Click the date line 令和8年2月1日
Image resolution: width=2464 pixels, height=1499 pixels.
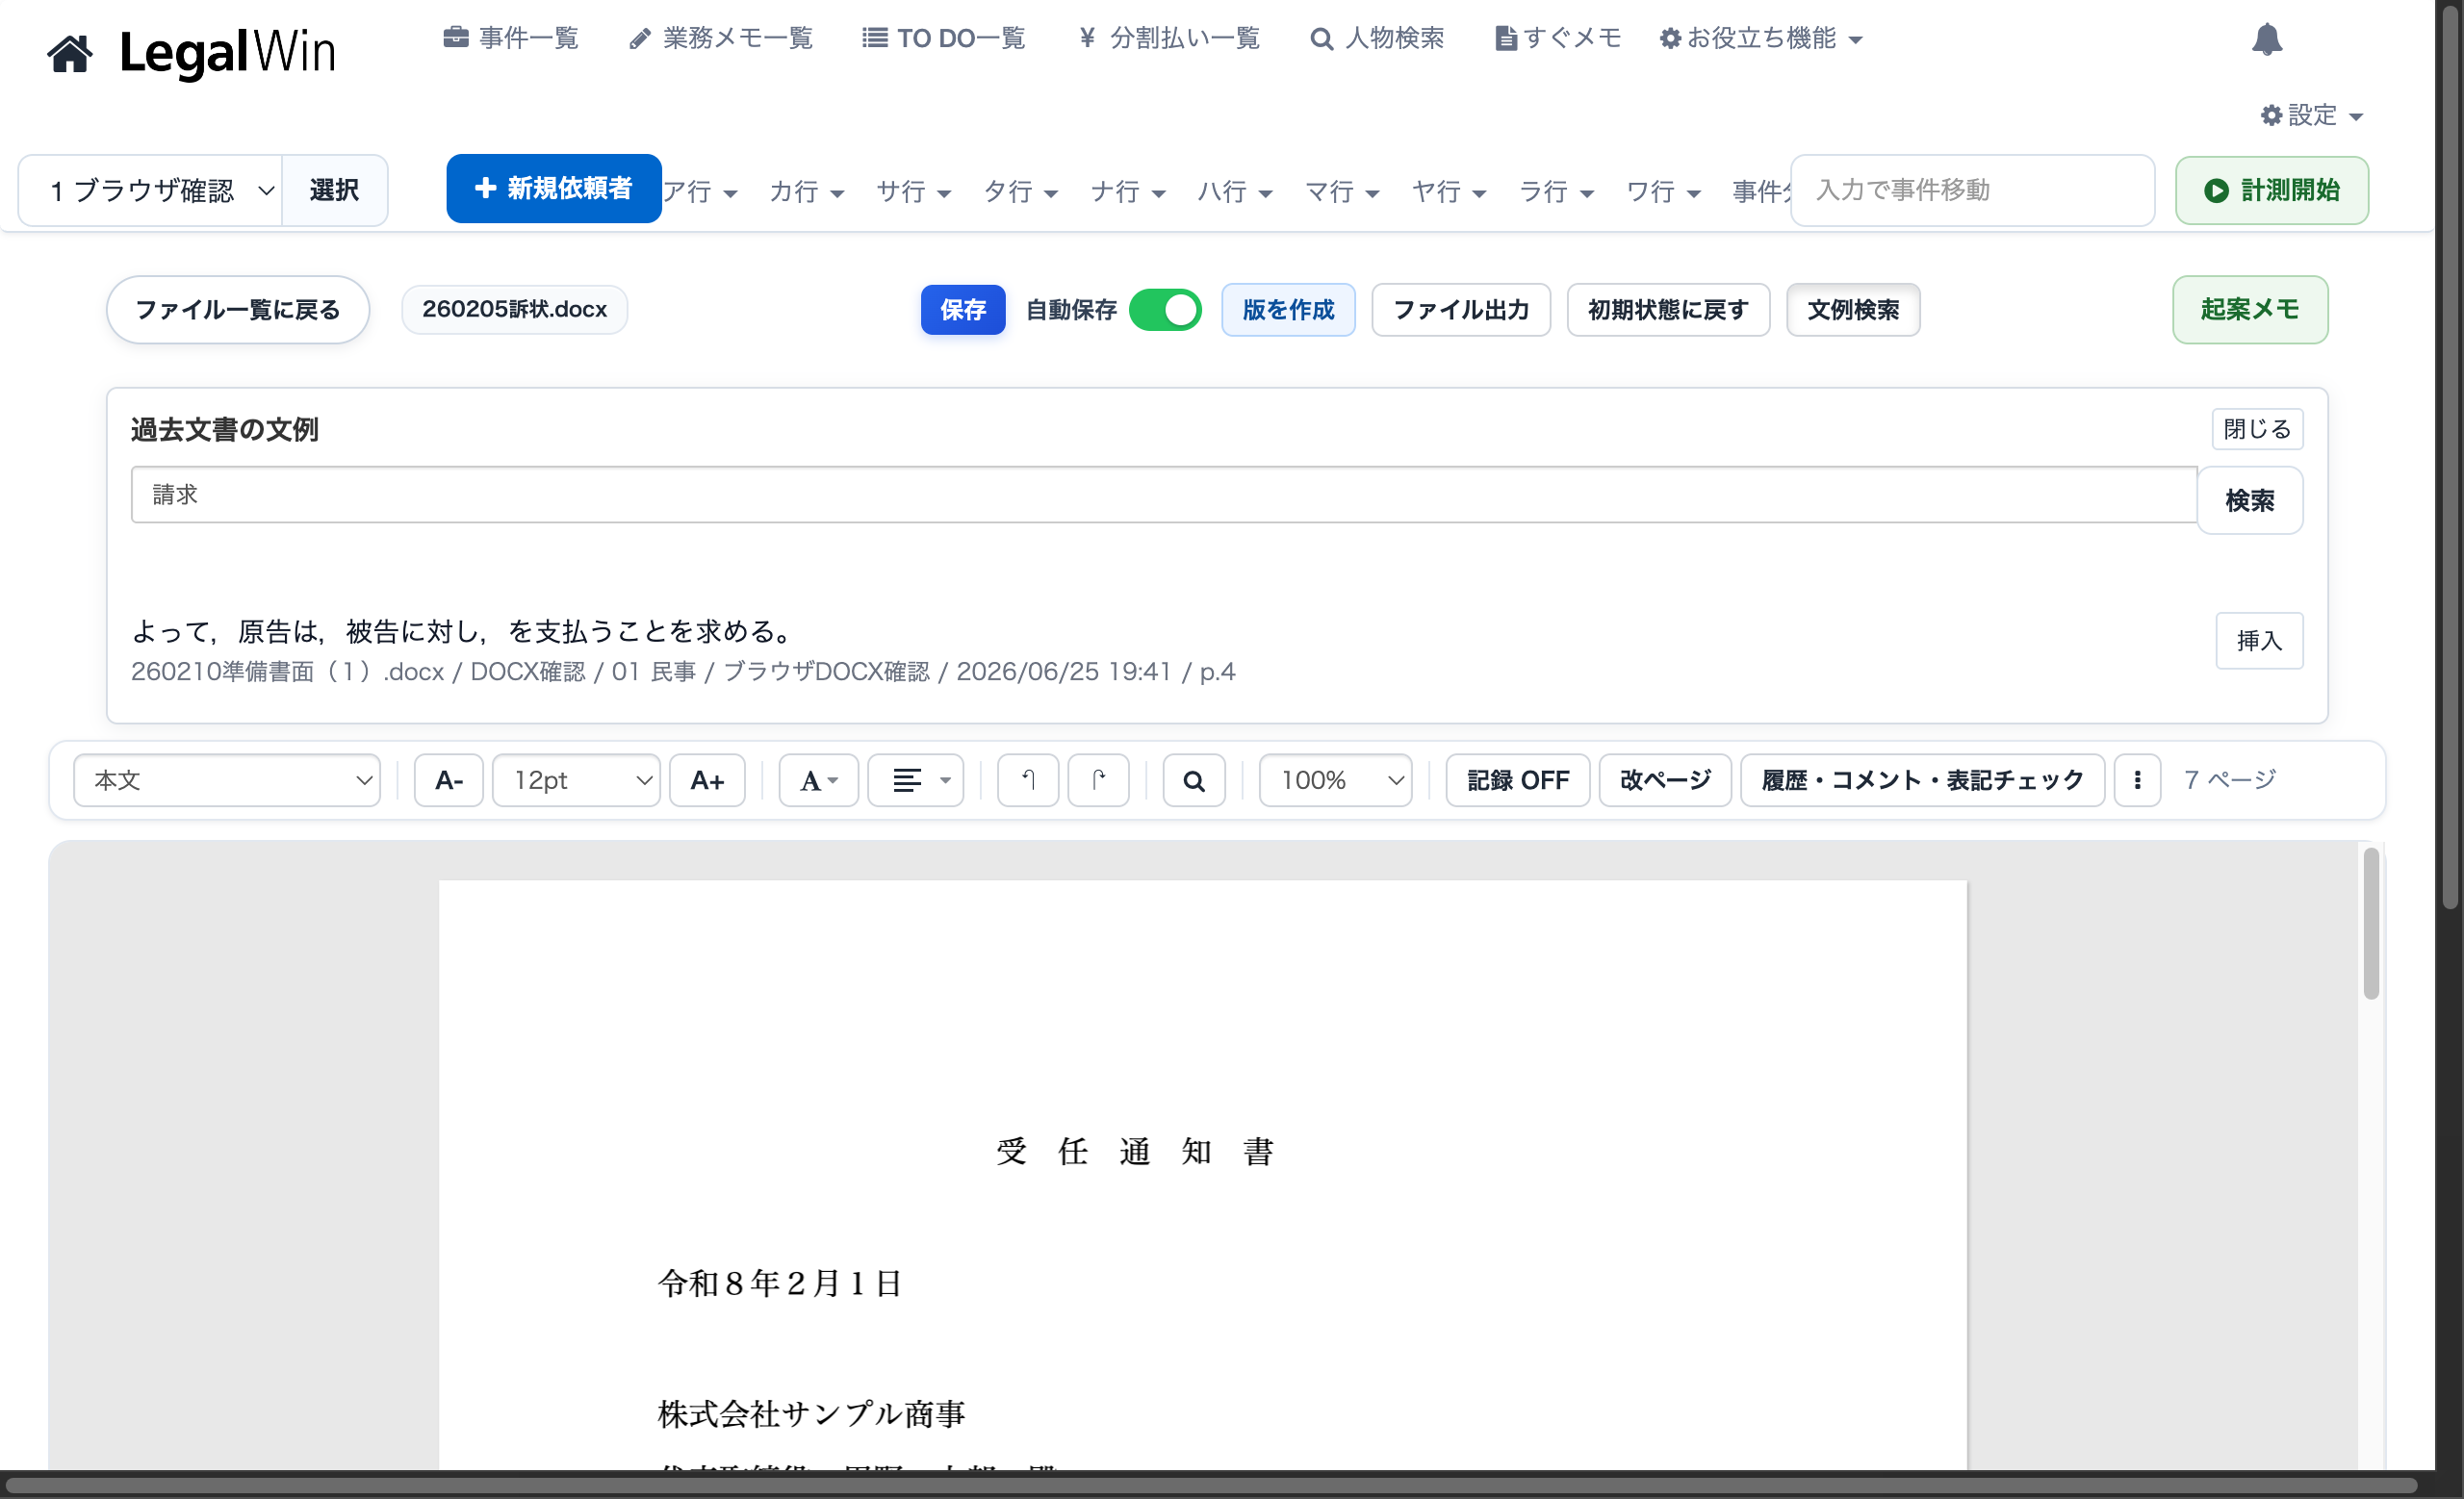780,1283
